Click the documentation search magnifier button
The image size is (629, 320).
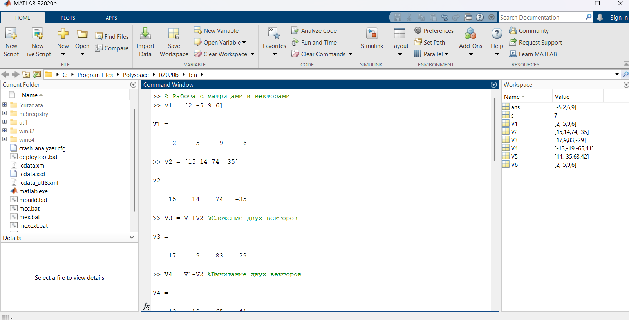tap(588, 17)
